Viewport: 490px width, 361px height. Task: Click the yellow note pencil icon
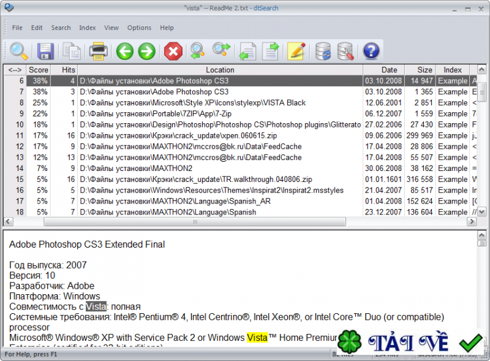296,51
